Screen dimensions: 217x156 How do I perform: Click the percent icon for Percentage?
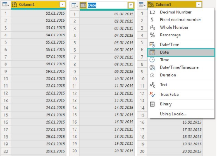pyautogui.click(x=152, y=35)
